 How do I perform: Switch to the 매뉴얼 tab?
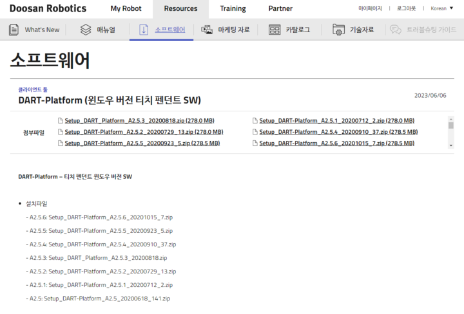pyautogui.click(x=98, y=30)
